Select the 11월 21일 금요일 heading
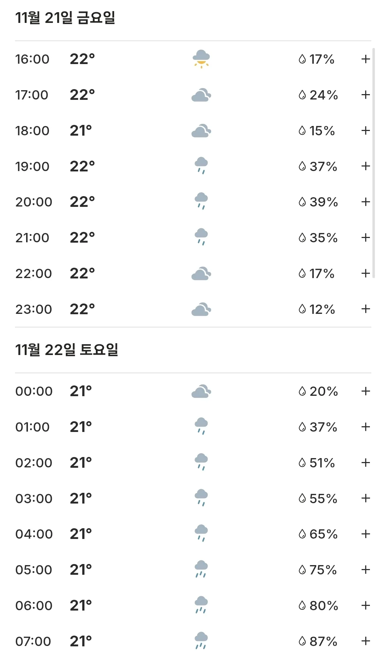Viewport: 386px width, 656px height. tap(65, 18)
